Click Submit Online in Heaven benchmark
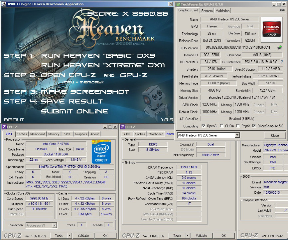Screen dimensions: 288x240 tap(74, 111)
